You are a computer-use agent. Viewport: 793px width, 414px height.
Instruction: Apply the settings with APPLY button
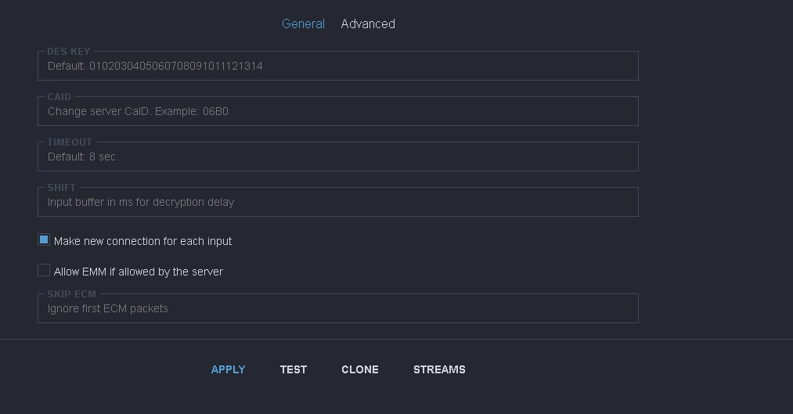click(x=228, y=369)
